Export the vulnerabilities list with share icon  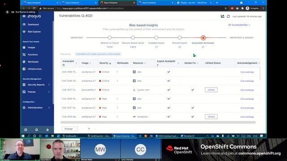pyautogui.click(x=222, y=17)
